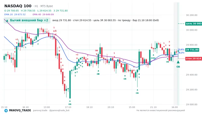Click the large green OB triangle marker at the last bar
This screenshot has height=114, width=202.
[178, 62]
